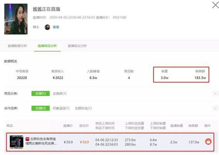219x155 pixels.
Task: Open the streamer's cover photo thumbnail
Action: tap(16, 19)
